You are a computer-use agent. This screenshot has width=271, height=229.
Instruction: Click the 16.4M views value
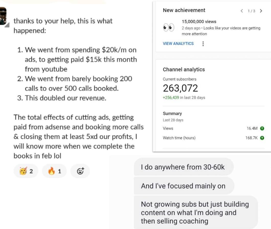click(x=252, y=128)
